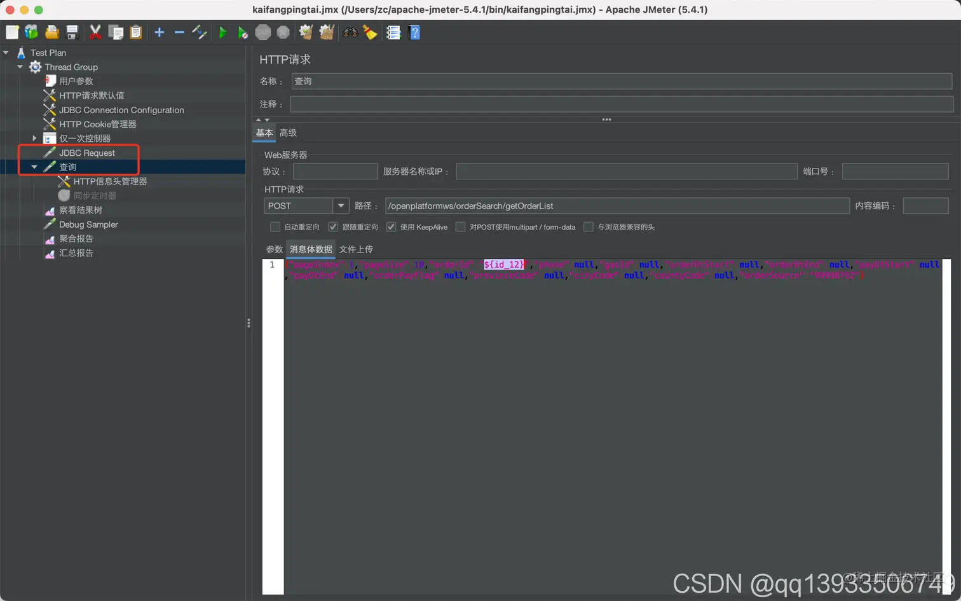Uncheck 使用 KeepAlive checkbox

click(x=391, y=227)
